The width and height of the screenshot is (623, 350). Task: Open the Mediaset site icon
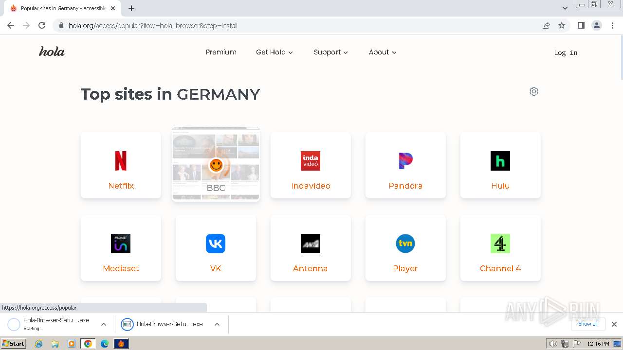(x=121, y=244)
